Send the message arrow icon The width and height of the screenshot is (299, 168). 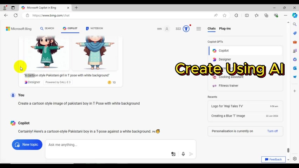(x=191, y=154)
